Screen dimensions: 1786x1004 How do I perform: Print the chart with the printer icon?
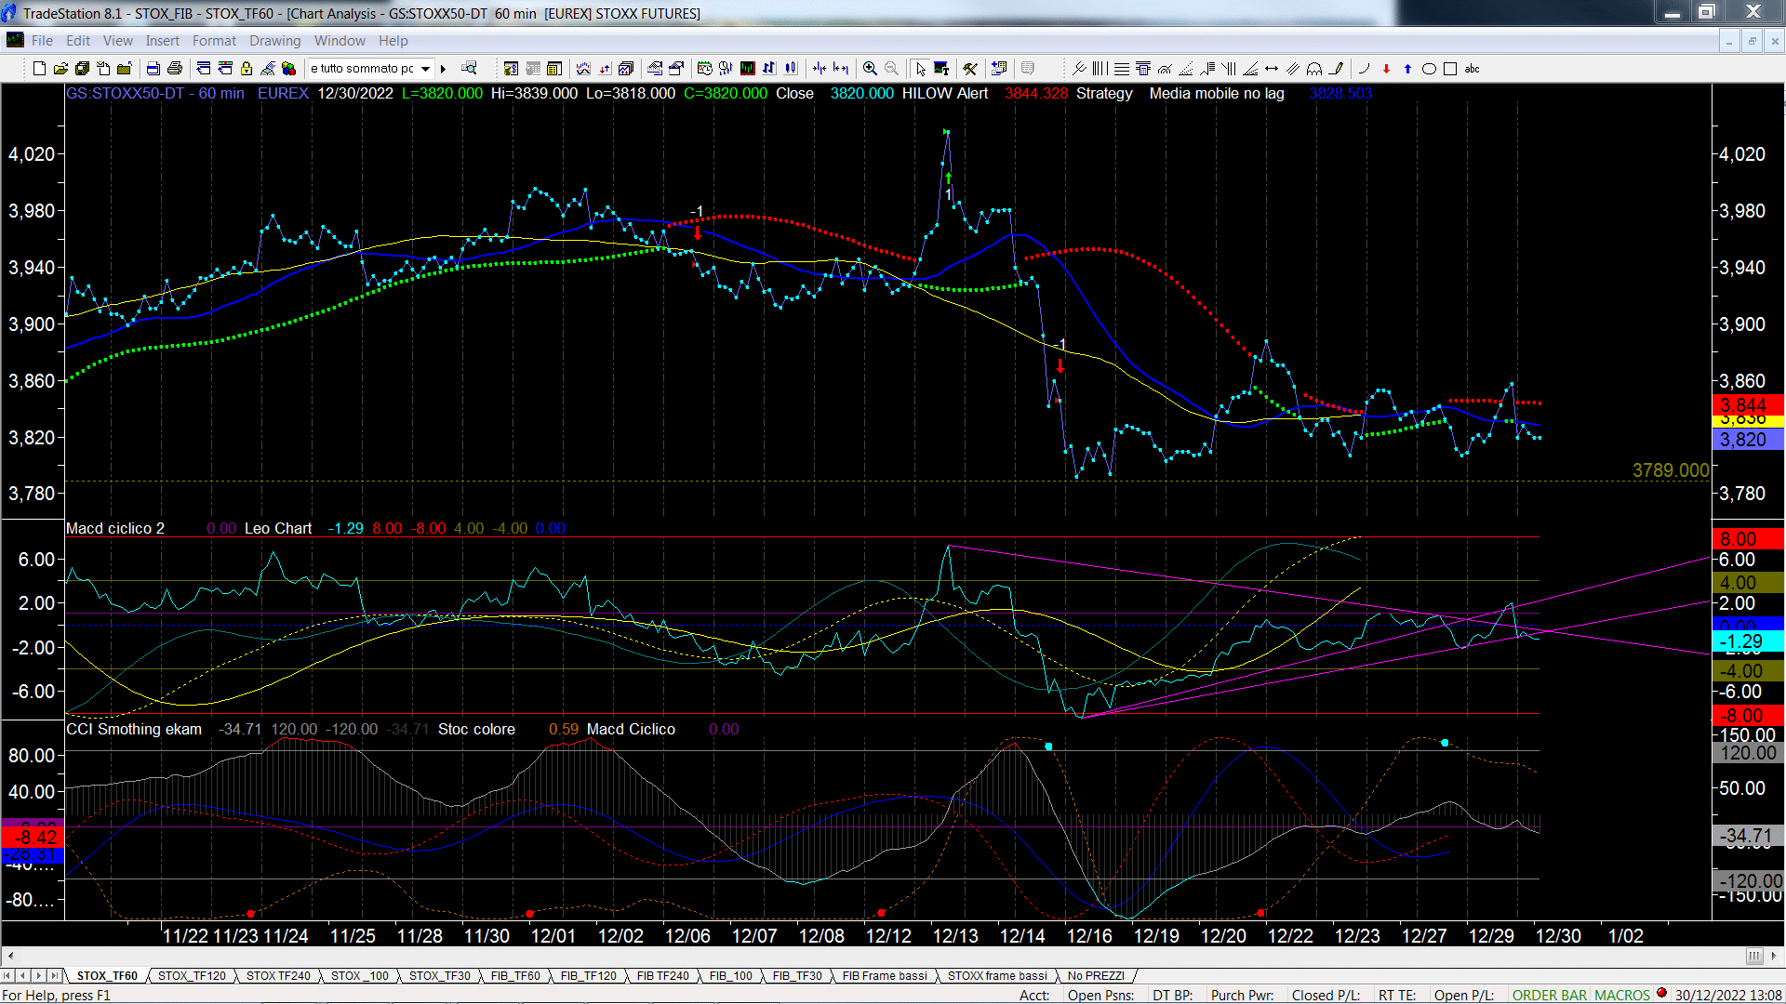[174, 69]
